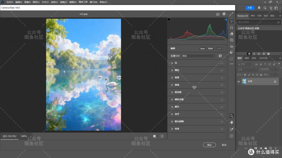Screen dimensions: 282x158
Task: Expand the 效果 panel
Action: (172, 78)
